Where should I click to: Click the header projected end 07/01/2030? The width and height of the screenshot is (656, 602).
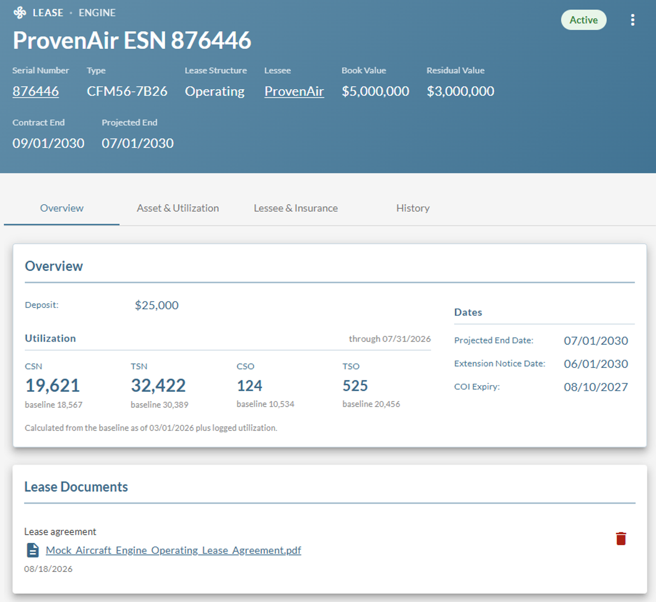pos(138,143)
